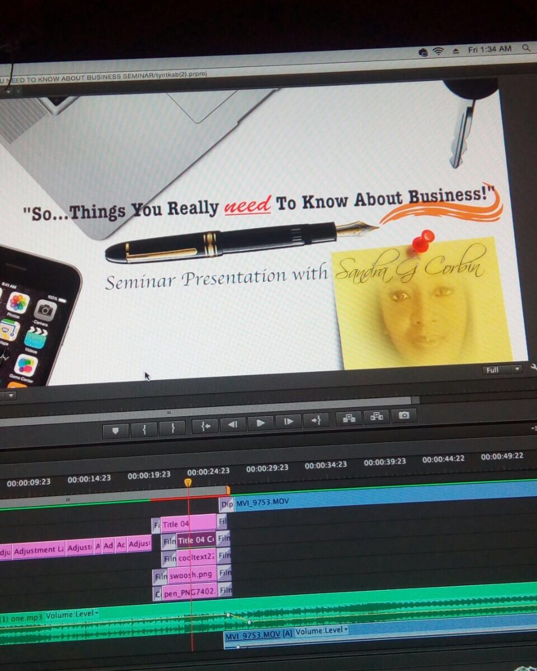Select the MVI_9753.MOV [A] audio clip
The image size is (537, 671).
[x=259, y=635]
